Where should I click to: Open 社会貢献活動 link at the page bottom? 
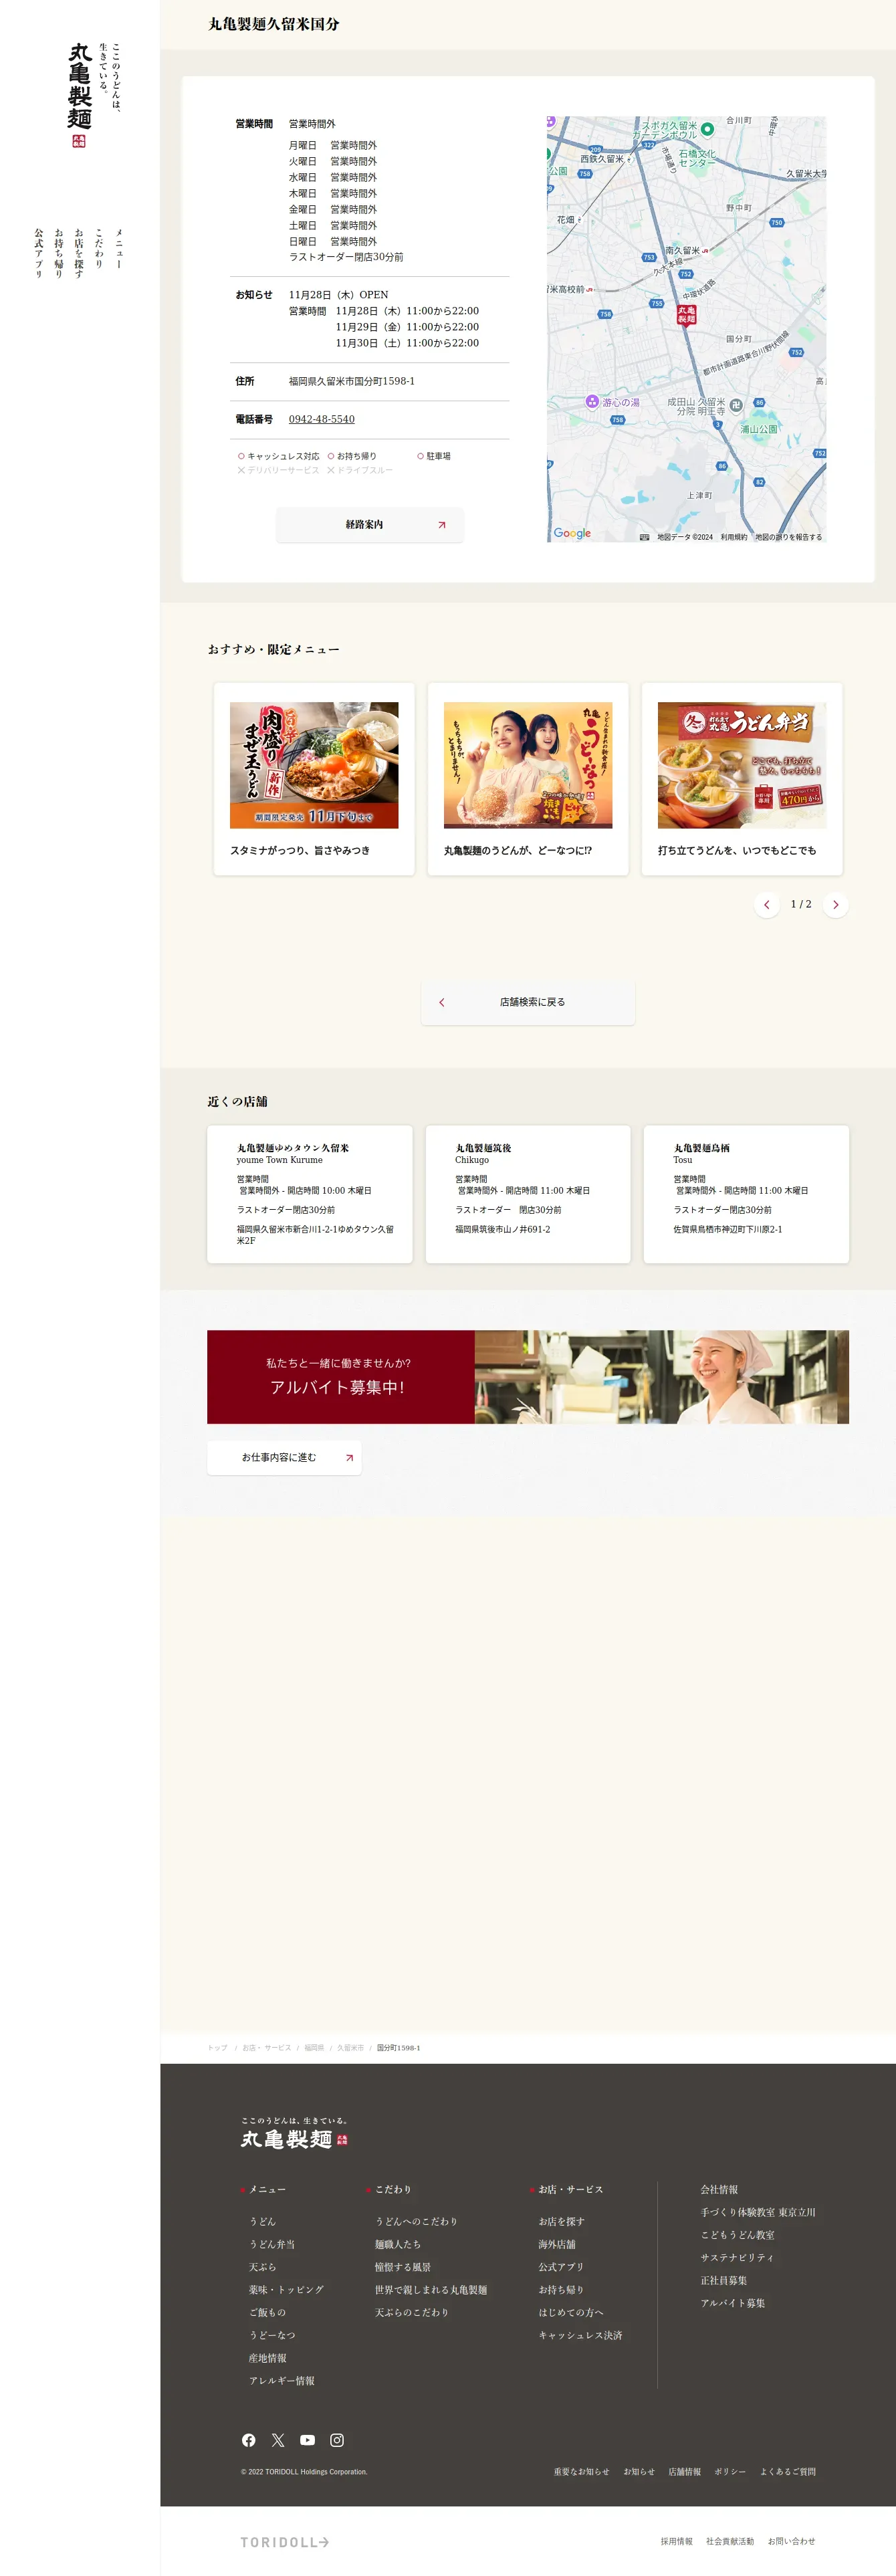click(x=730, y=2541)
